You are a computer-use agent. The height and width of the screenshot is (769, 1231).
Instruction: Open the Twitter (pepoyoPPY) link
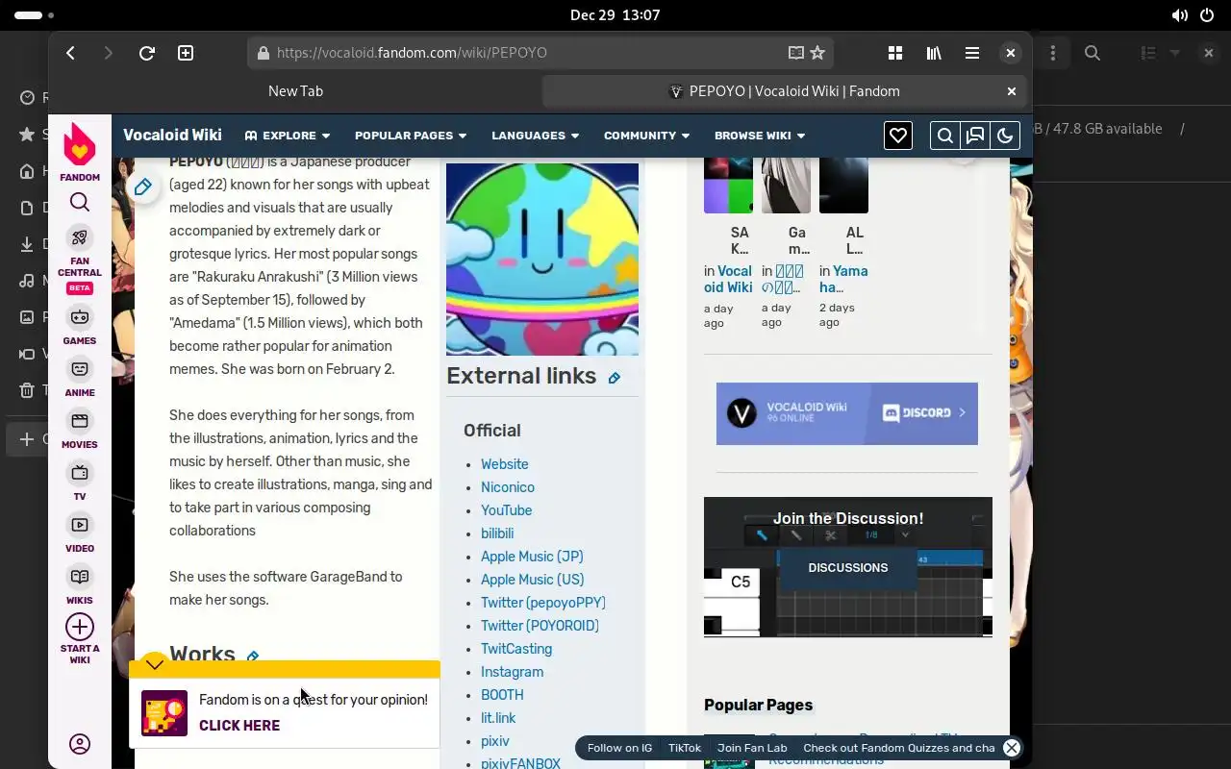543,603
